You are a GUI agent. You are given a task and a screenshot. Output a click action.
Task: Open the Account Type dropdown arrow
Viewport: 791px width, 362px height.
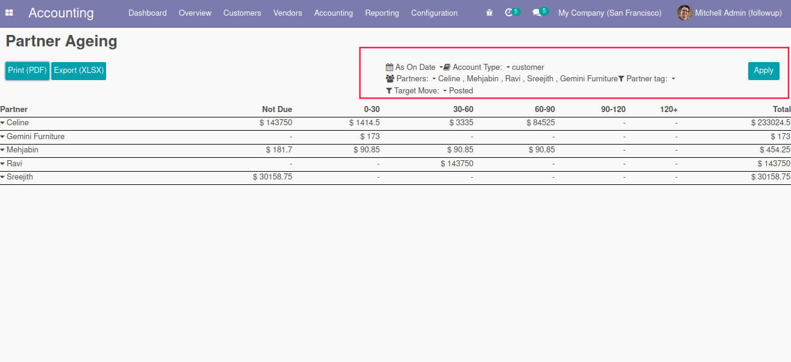coord(508,67)
